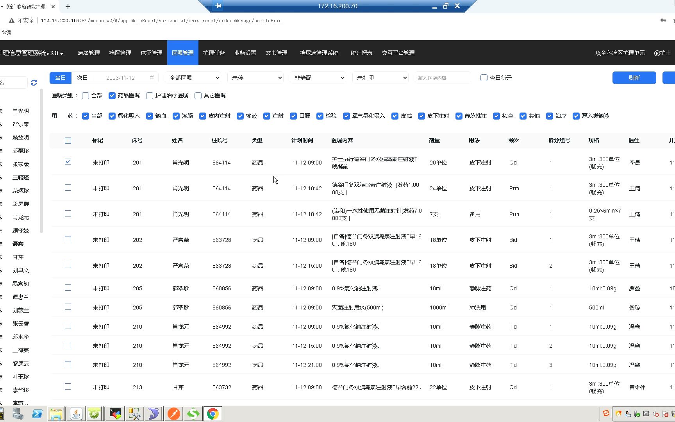Viewport: 675px width, 422px height.
Task: Click the Sogou input method tray icon
Action: click(x=606, y=413)
